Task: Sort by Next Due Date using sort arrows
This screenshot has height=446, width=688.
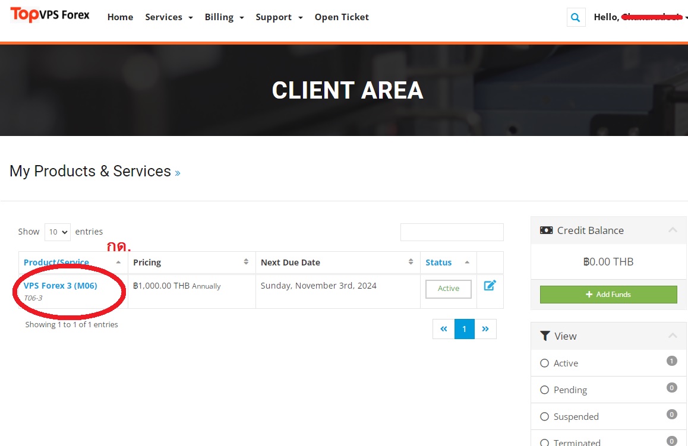Action: (x=411, y=262)
